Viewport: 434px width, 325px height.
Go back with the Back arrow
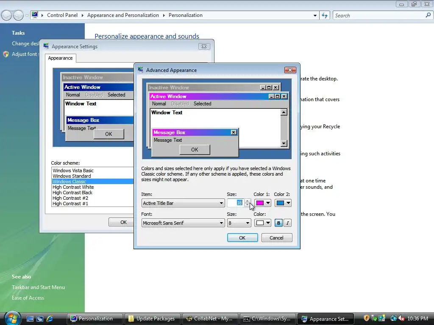[7, 15]
